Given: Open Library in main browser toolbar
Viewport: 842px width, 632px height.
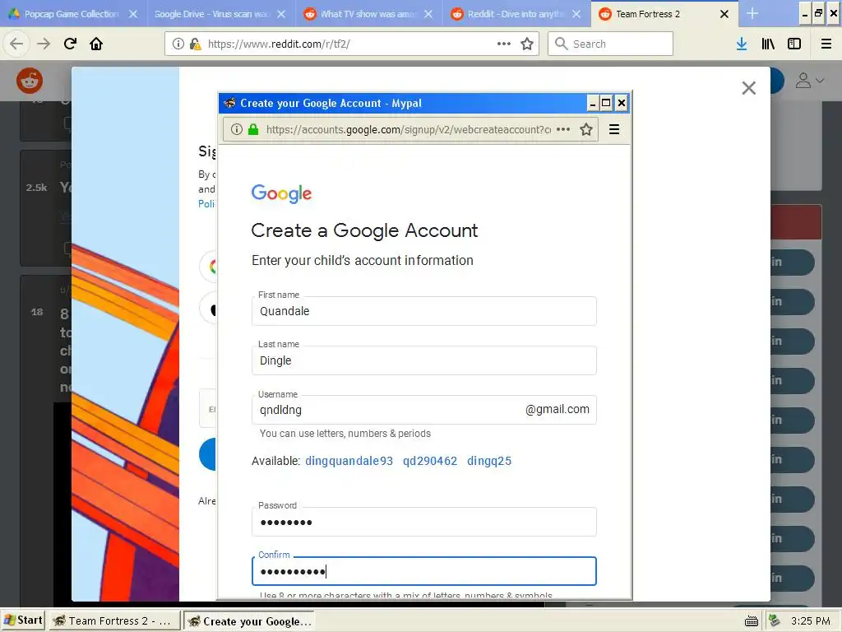Looking at the screenshot, I should [x=768, y=44].
